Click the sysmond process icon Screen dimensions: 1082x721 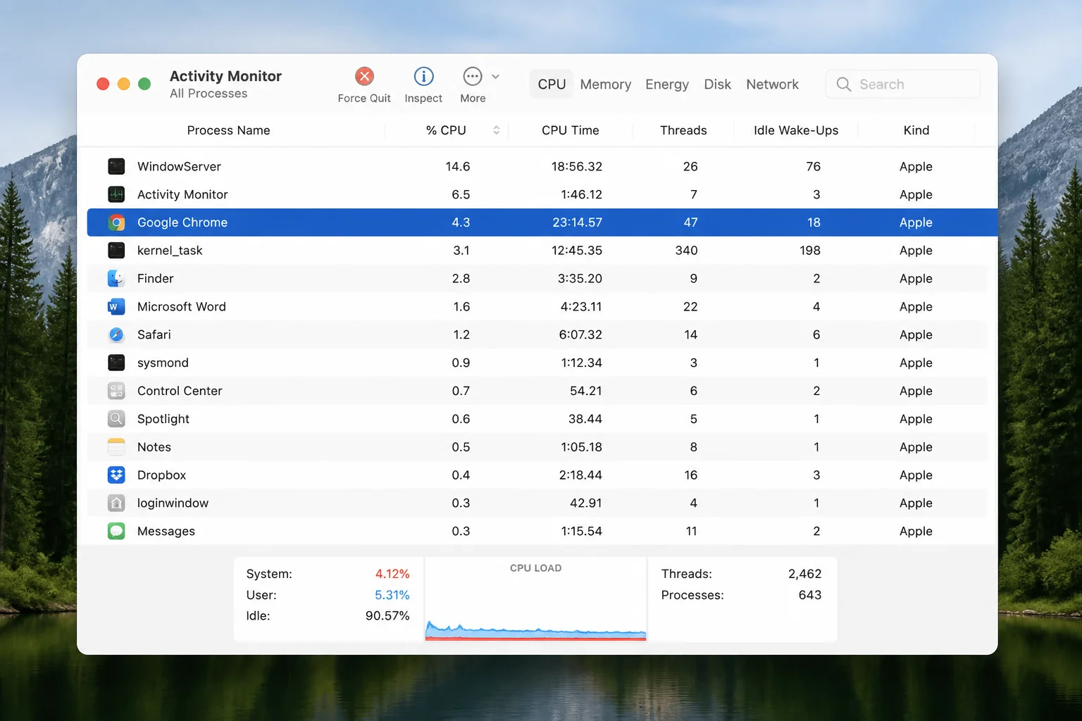(x=116, y=363)
